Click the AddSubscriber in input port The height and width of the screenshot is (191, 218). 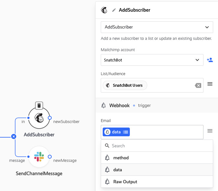[x=28, y=118]
